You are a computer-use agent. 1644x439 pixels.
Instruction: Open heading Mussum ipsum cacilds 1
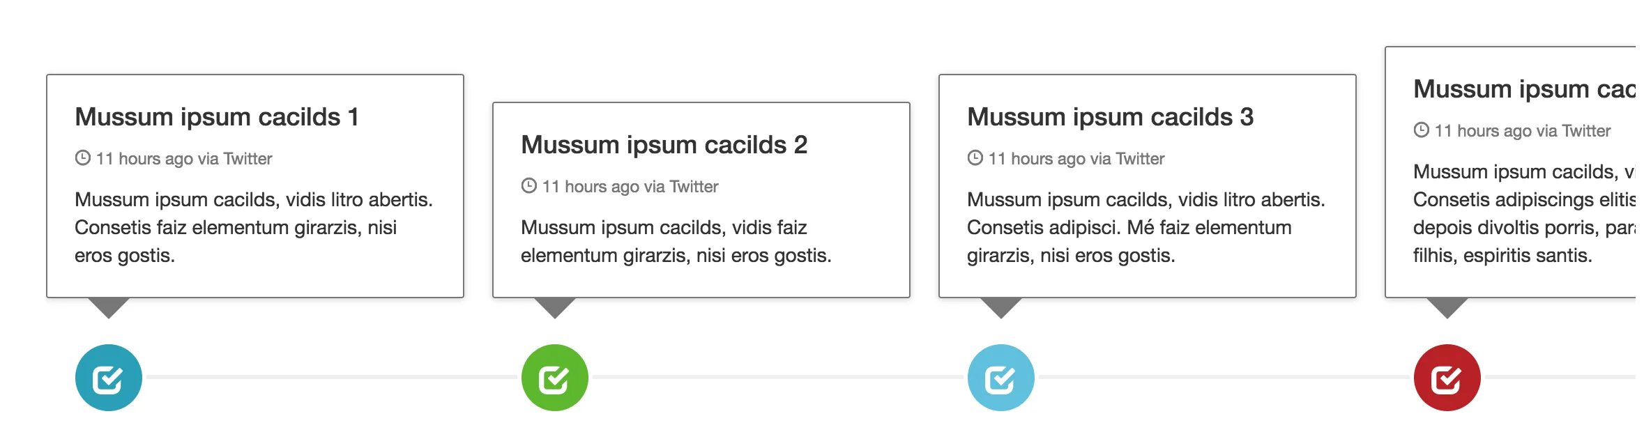coord(217,117)
